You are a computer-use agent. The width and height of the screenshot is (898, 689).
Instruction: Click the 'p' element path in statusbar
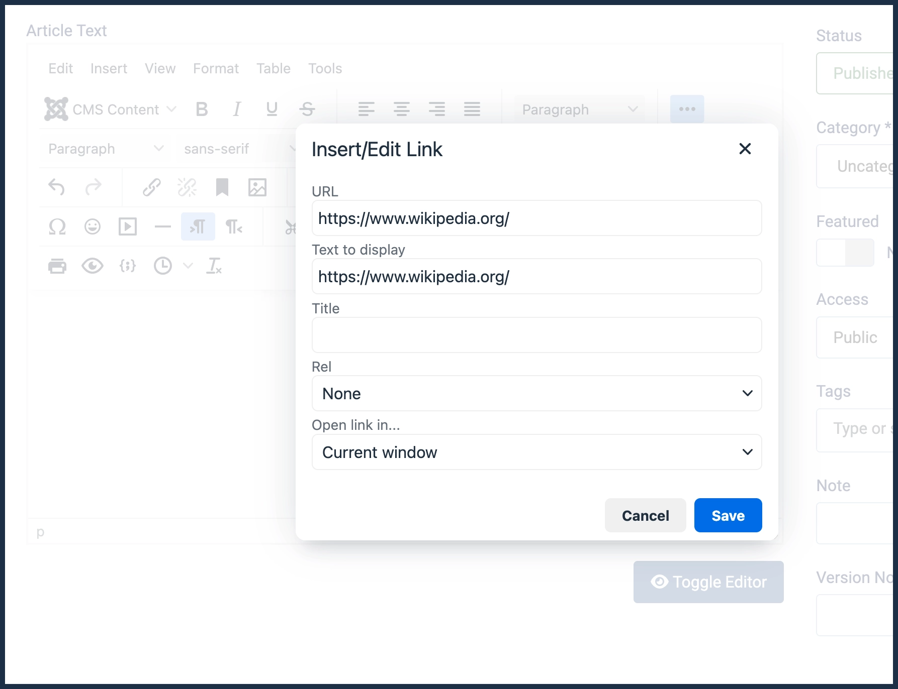click(40, 531)
